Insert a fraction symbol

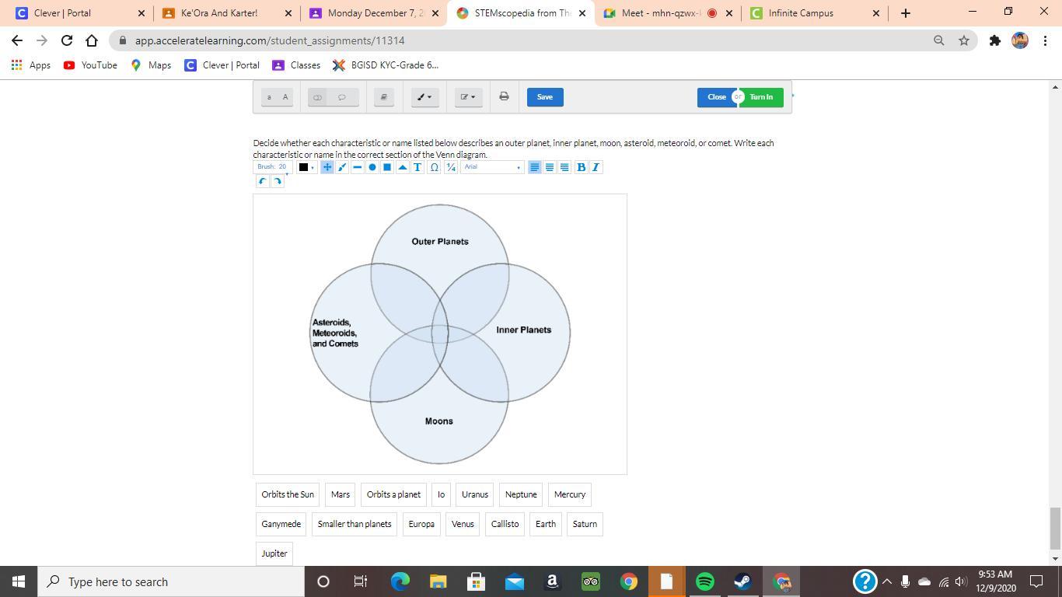(451, 167)
